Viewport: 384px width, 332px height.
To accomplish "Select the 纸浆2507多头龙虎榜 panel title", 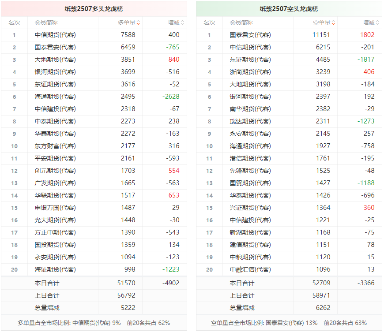I will coord(94,9).
